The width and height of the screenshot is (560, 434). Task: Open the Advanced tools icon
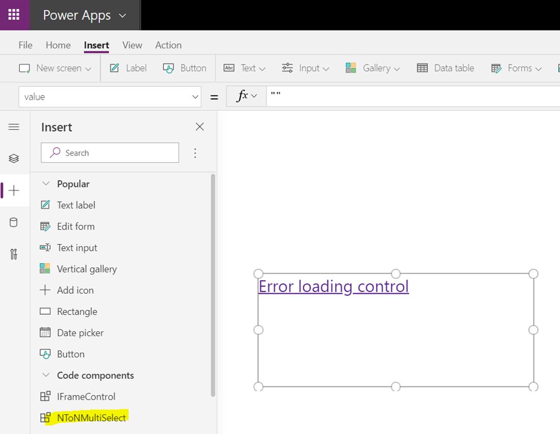point(14,254)
